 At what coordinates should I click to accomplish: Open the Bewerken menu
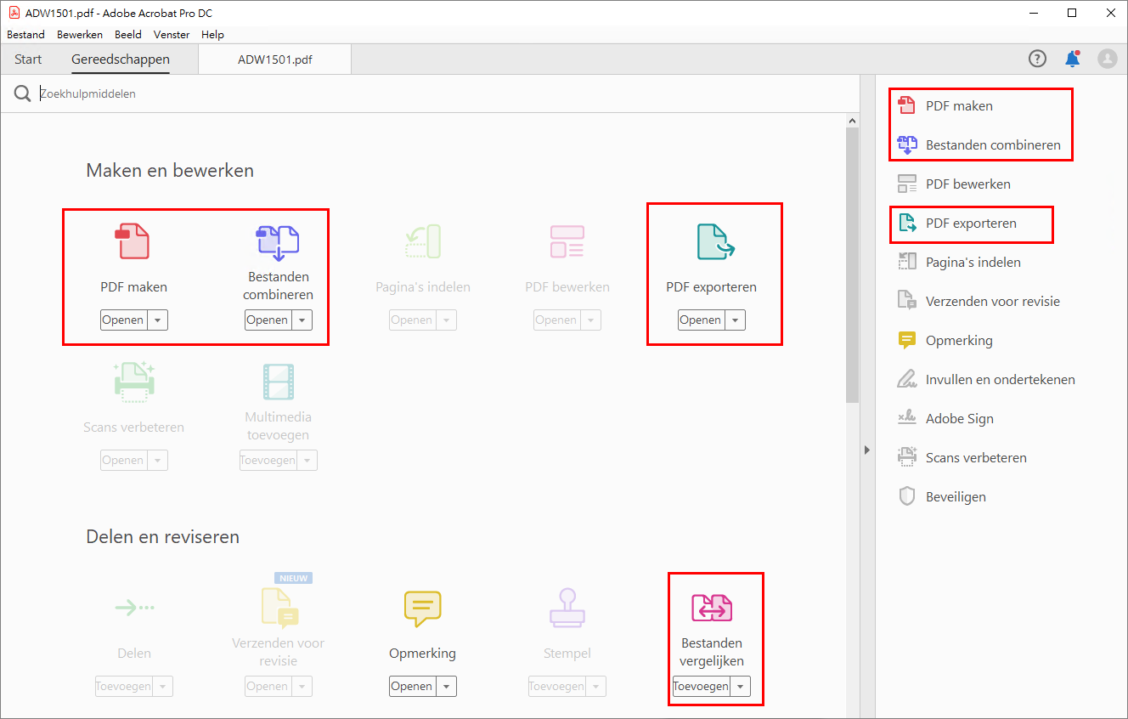80,35
